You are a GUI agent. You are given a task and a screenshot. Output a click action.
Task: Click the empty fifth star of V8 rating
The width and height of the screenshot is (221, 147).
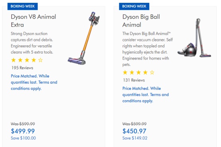(x=40, y=60)
